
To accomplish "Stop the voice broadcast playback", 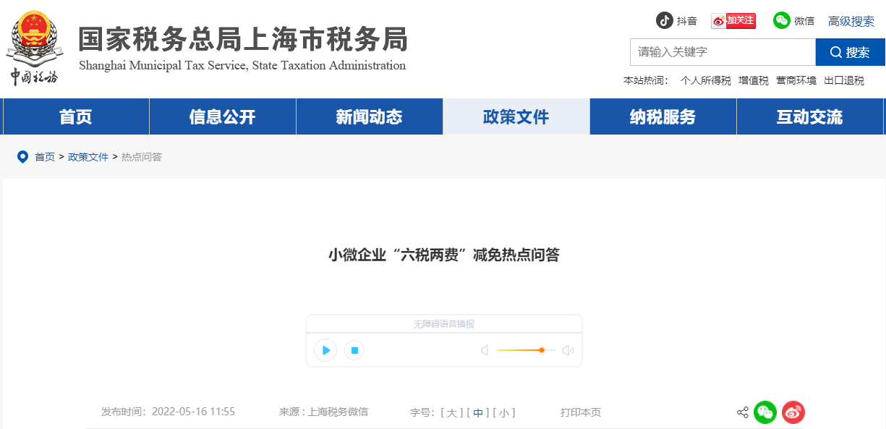I will [x=354, y=350].
